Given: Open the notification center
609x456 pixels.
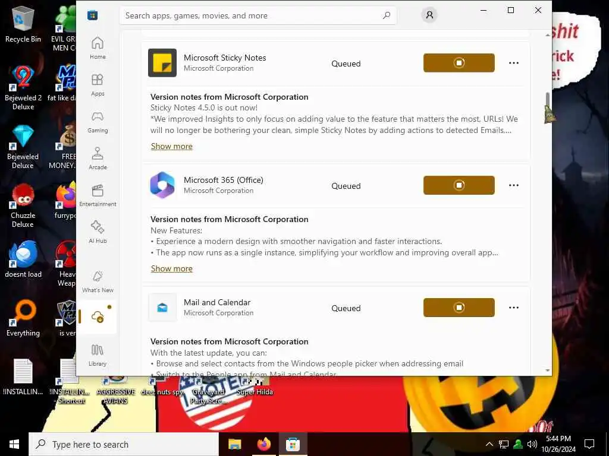Looking at the screenshot, I should point(589,444).
